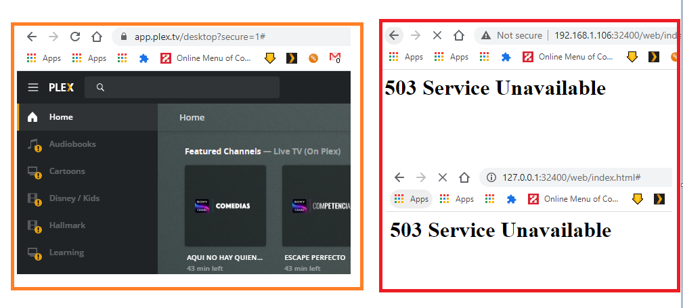Click forward arrow in the 192.168.1.106 window
The height and width of the screenshot is (308, 683).
[416, 35]
